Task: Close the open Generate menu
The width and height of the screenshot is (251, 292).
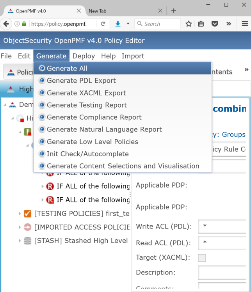Action: [x=51, y=56]
